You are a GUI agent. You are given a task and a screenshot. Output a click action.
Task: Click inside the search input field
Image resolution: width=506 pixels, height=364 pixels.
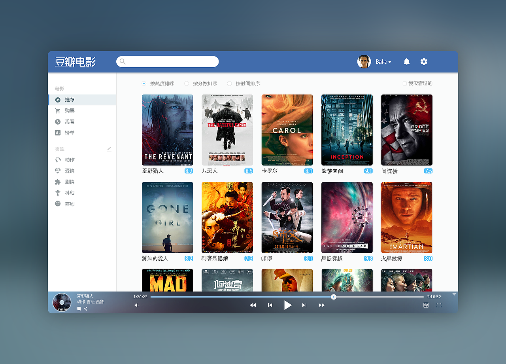[x=167, y=62]
